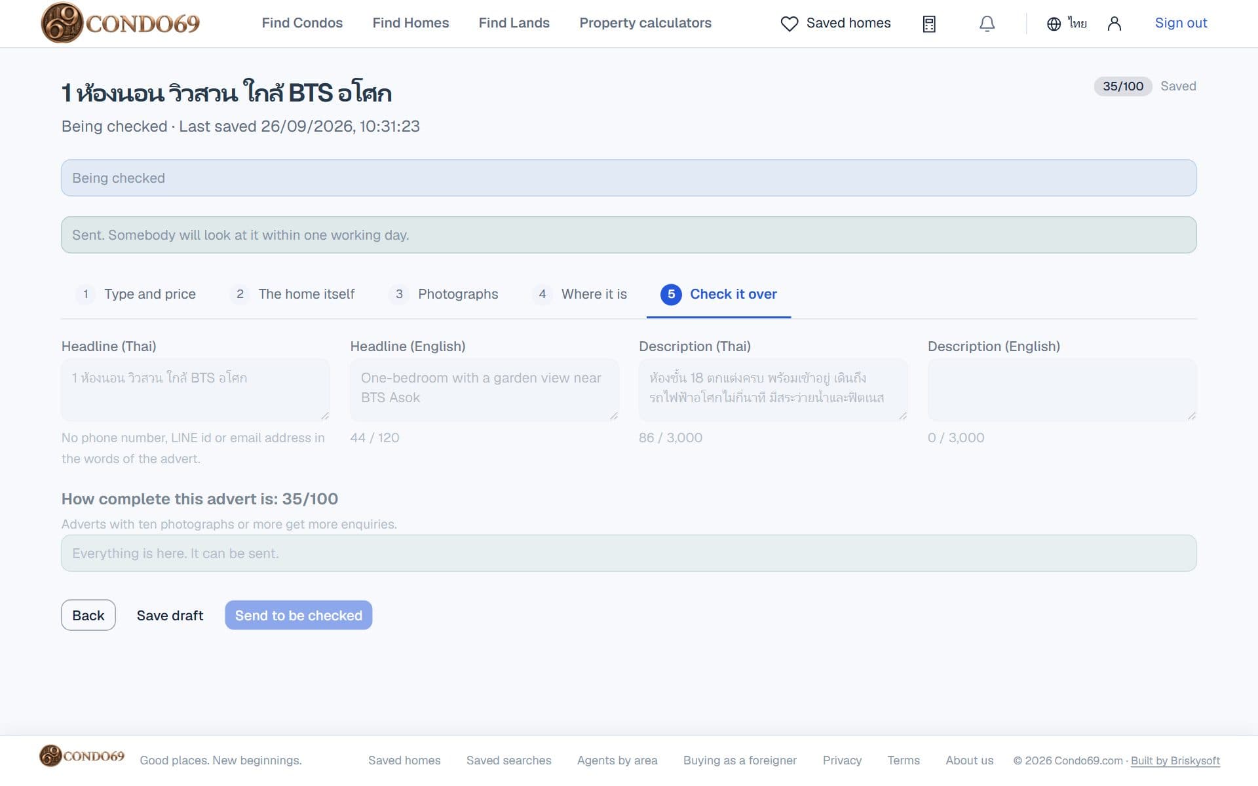Click Send to be checked button
Viewport: 1258px width, 786px height.
(x=299, y=615)
